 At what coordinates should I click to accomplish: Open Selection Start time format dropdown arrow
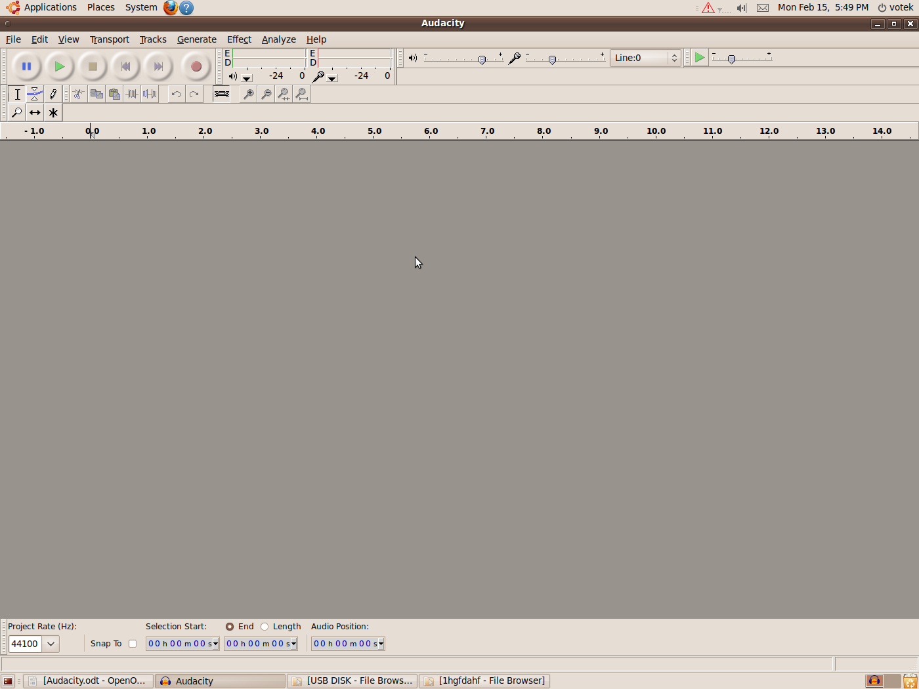(x=215, y=644)
